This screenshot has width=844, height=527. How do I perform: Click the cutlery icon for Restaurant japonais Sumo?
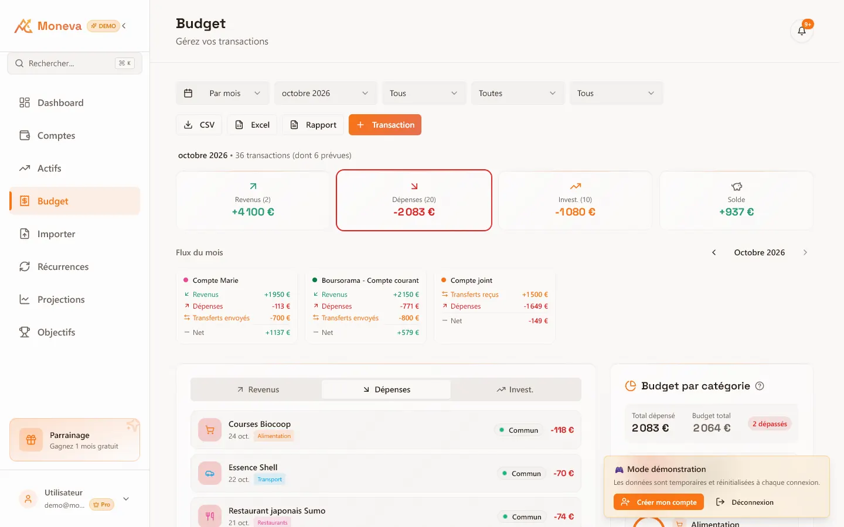[210, 516]
